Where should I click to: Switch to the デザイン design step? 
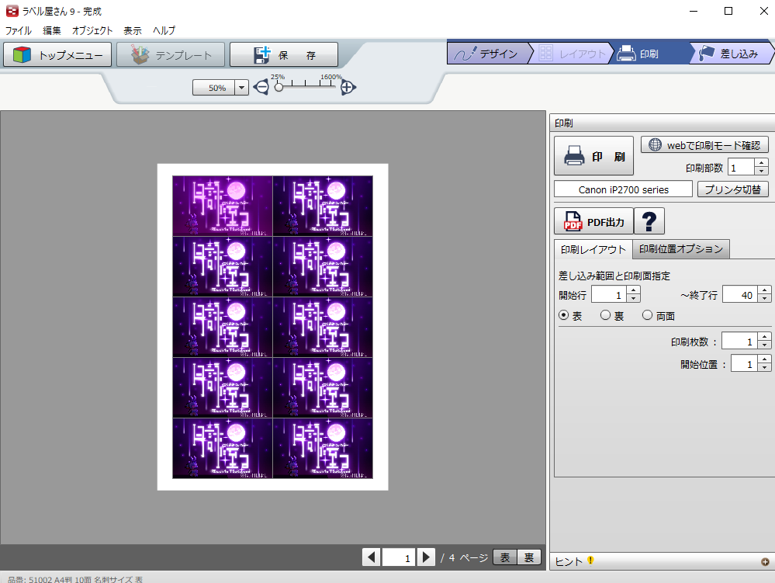(x=488, y=54)
